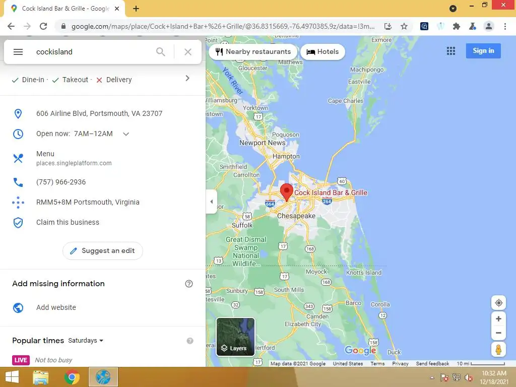
Task: Open Chrome from the taskbar
Action: coord(72,377)
